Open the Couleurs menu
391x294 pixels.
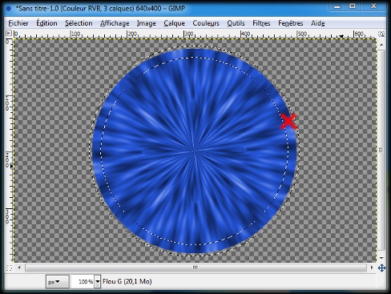(x=206, y=23)
